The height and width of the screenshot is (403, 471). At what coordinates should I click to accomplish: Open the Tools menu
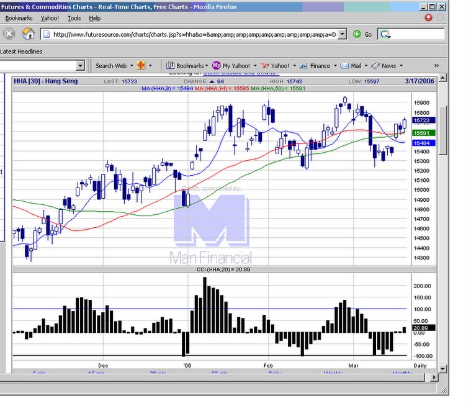[x=74, y=18]
